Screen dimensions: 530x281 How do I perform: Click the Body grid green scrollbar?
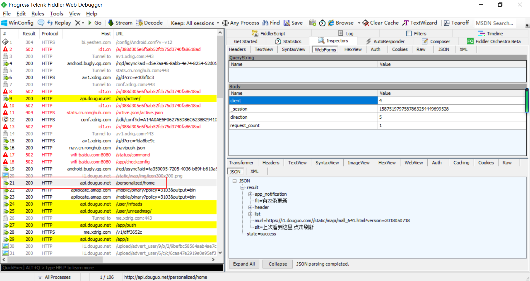pos(527,100)
